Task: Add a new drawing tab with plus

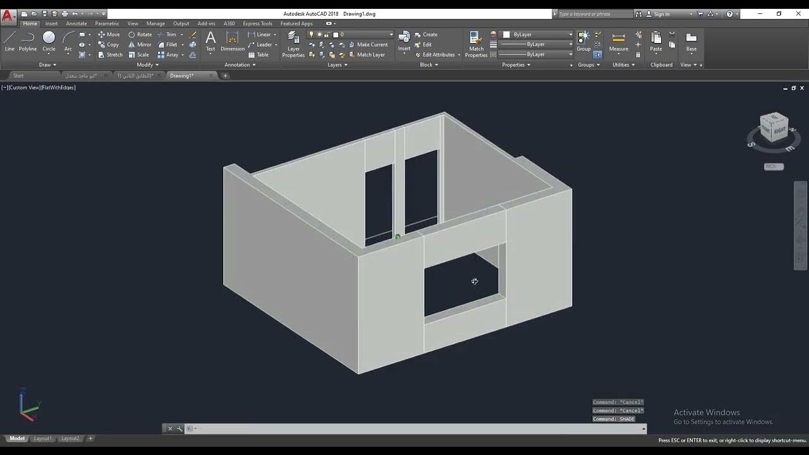Action: tap(226, 76)
